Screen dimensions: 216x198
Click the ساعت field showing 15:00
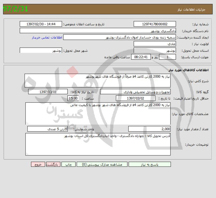click(73, 98)
